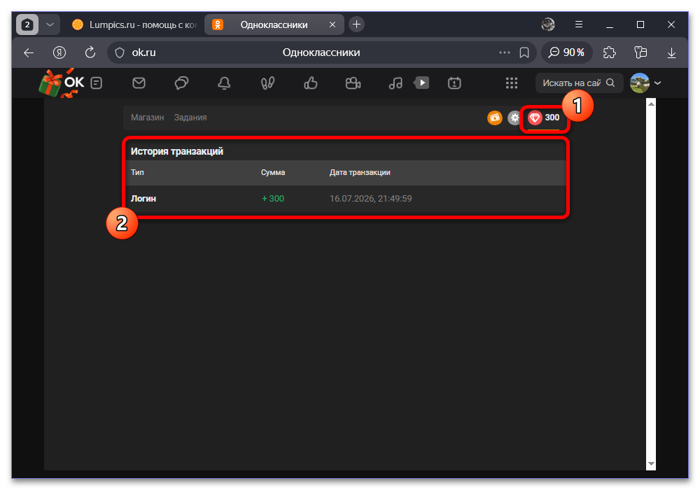This screenshot has height=490, width=700.
Task: Close the Одноклассники tab
Action: tap(332, 24)
